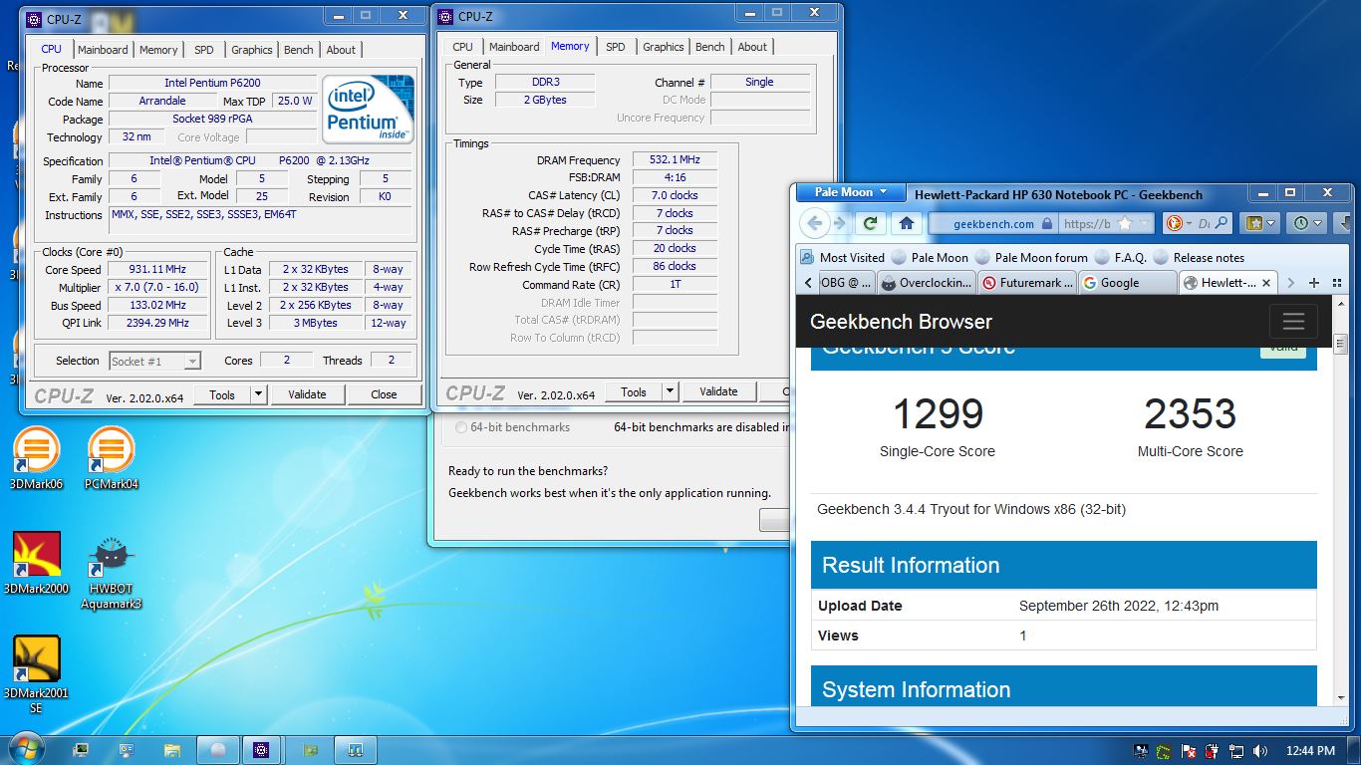1361x765 pixels.
Task: Click the Pale Moon taskbar button
Action: [218, 750]
